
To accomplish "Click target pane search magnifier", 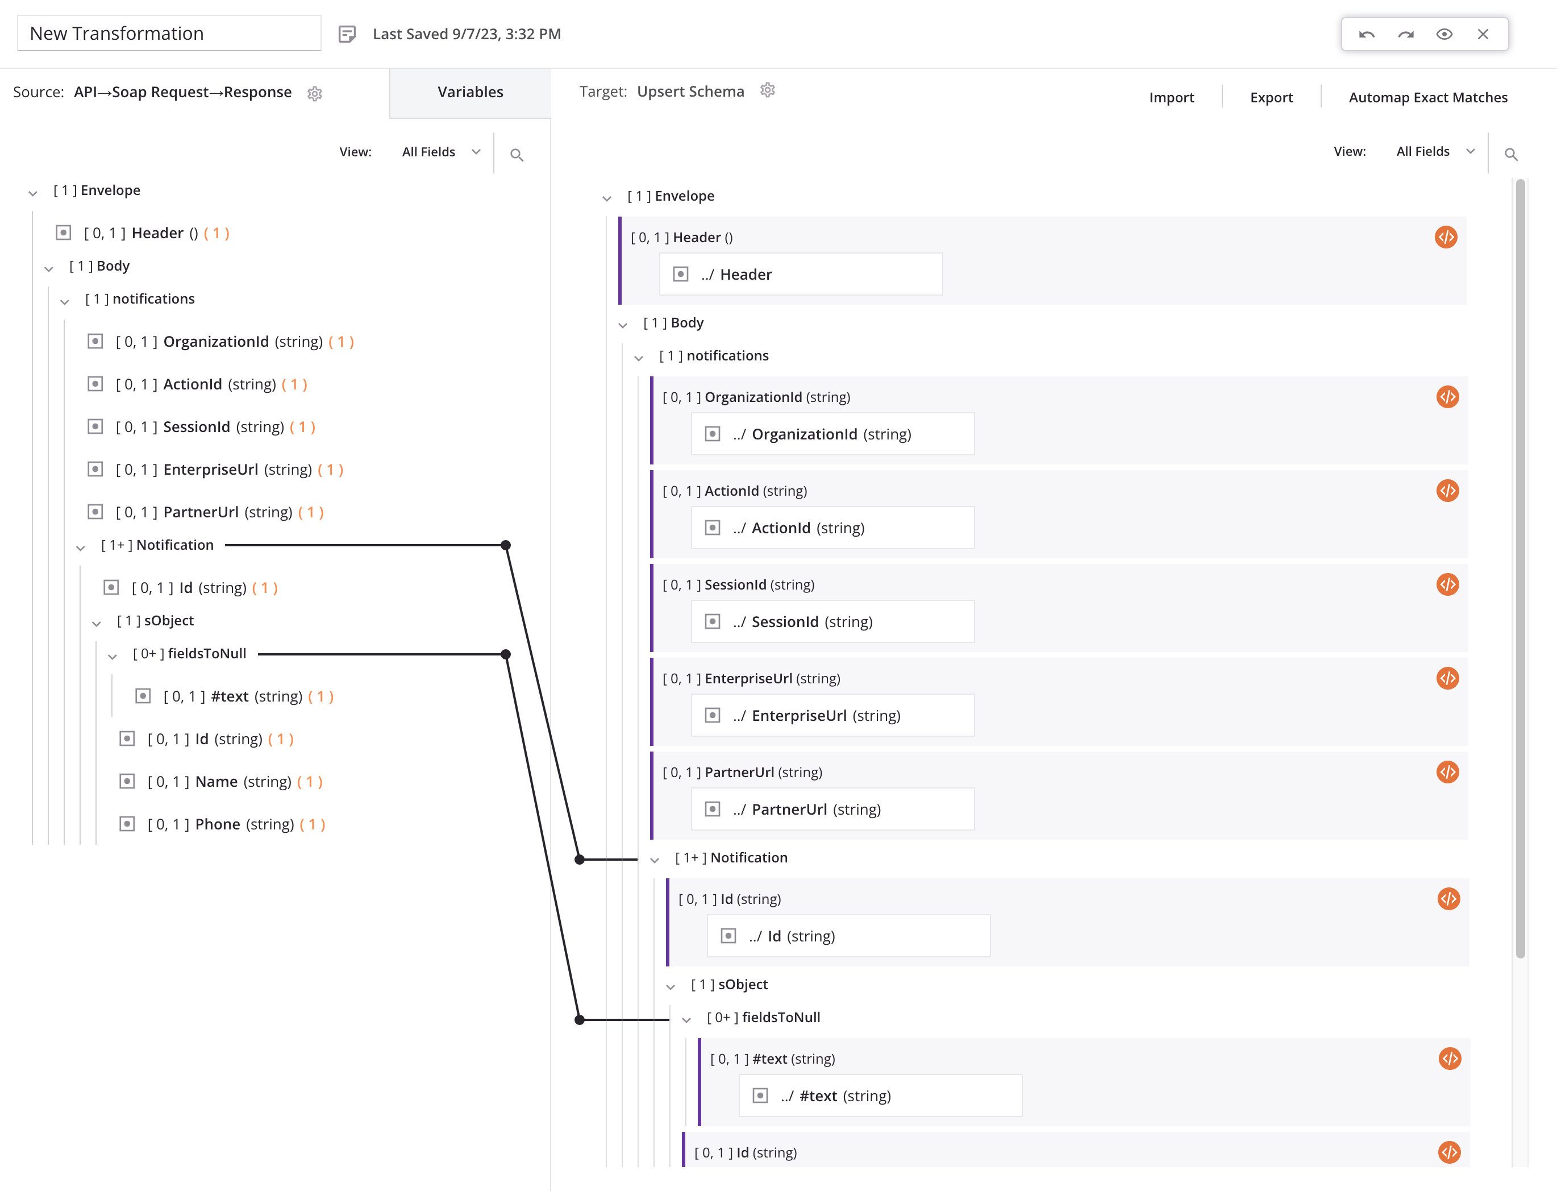I will (x=1510, y=154).
